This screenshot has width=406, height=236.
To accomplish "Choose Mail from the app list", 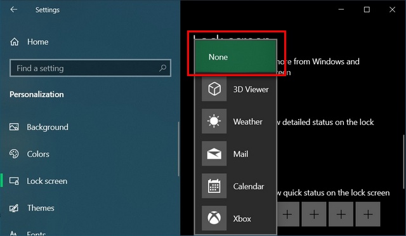I will pyautogui.click(x=236, y=154).
